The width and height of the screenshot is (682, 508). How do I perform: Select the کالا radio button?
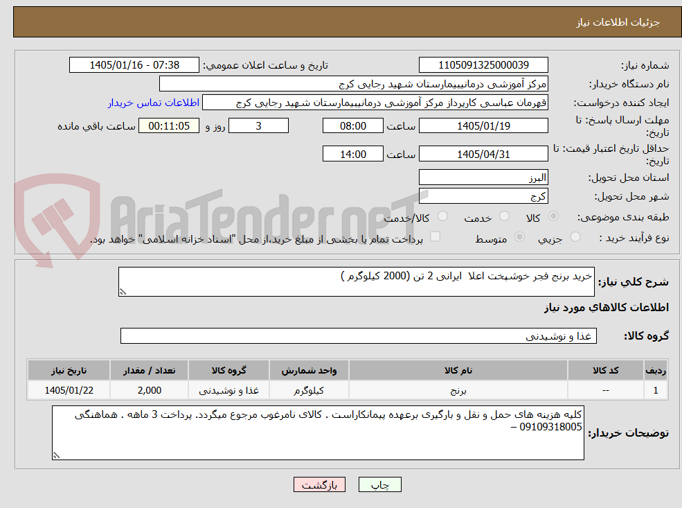(x=554, y=216)
